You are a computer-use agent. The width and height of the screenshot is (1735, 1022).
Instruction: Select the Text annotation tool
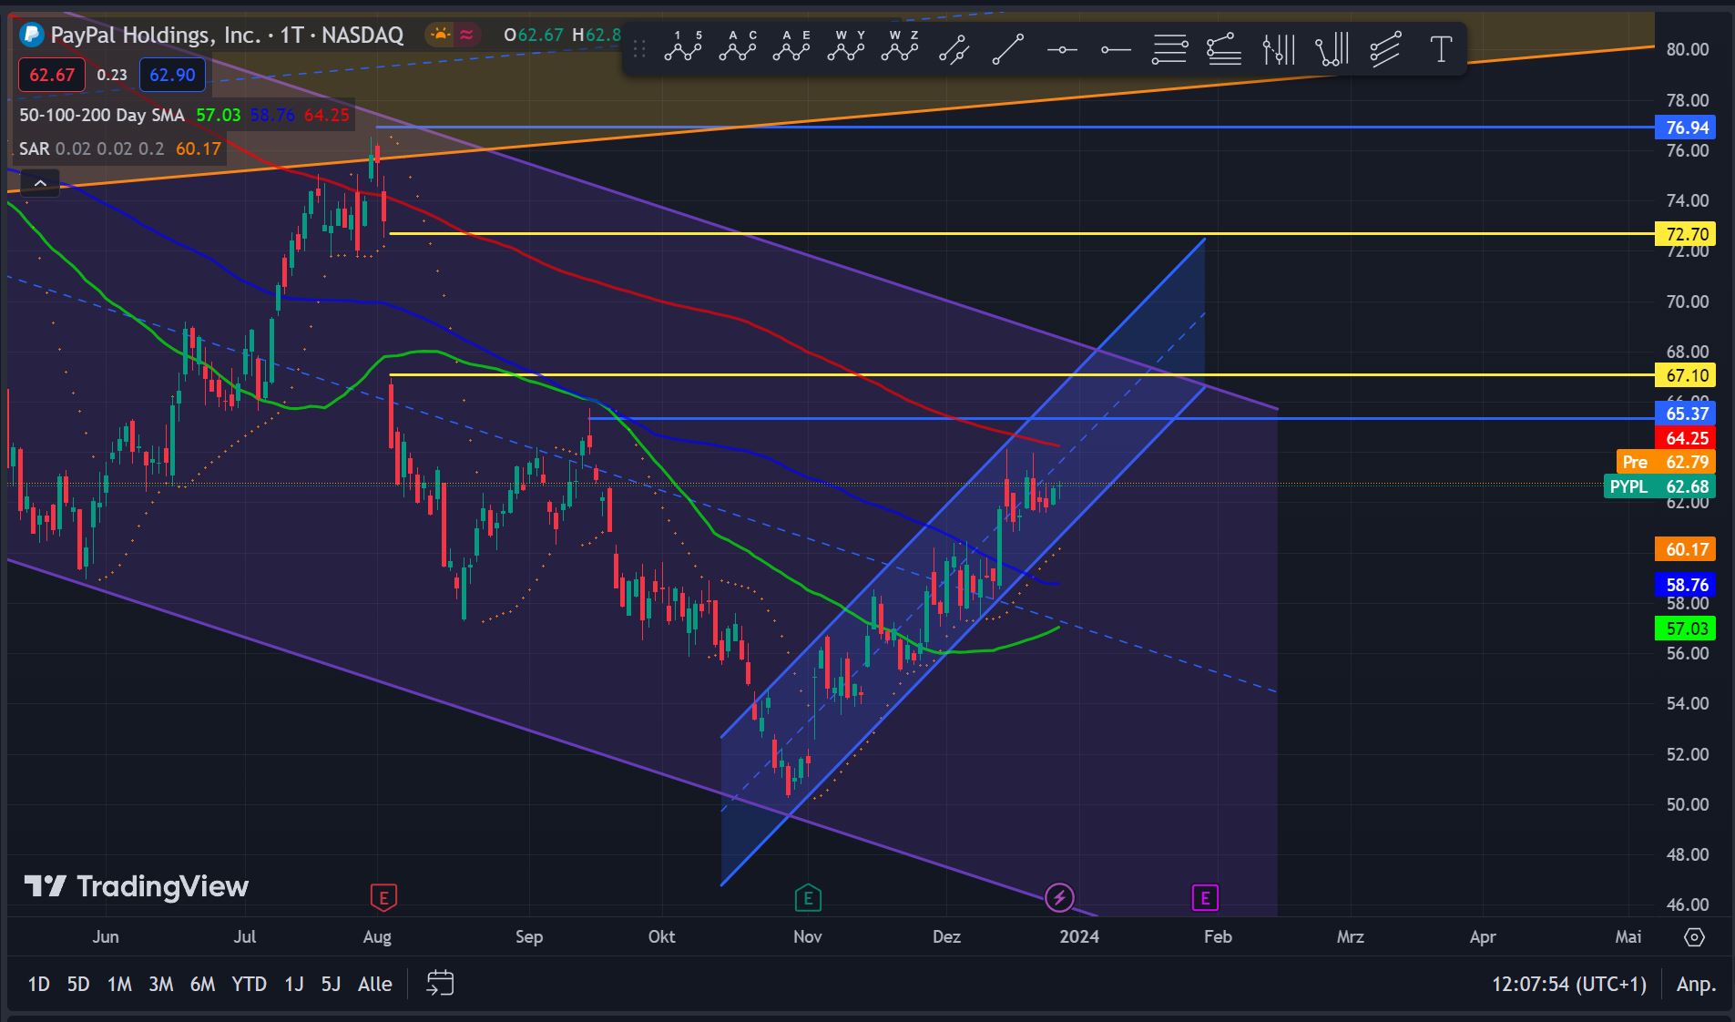(1441, 48)
